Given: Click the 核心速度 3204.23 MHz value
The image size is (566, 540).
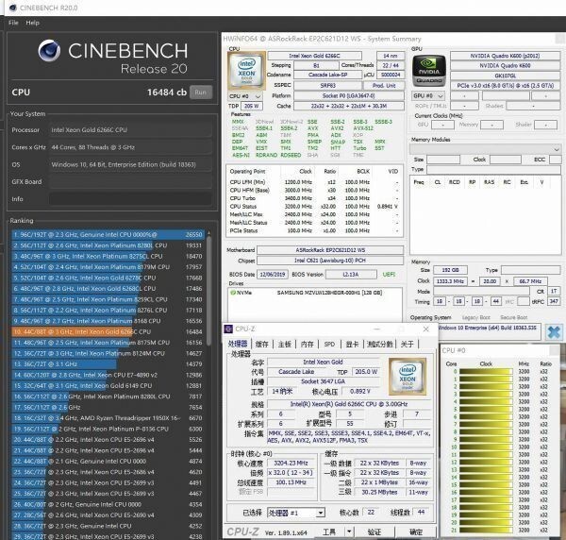Looking at the screenshot, I should click(291, 464).
